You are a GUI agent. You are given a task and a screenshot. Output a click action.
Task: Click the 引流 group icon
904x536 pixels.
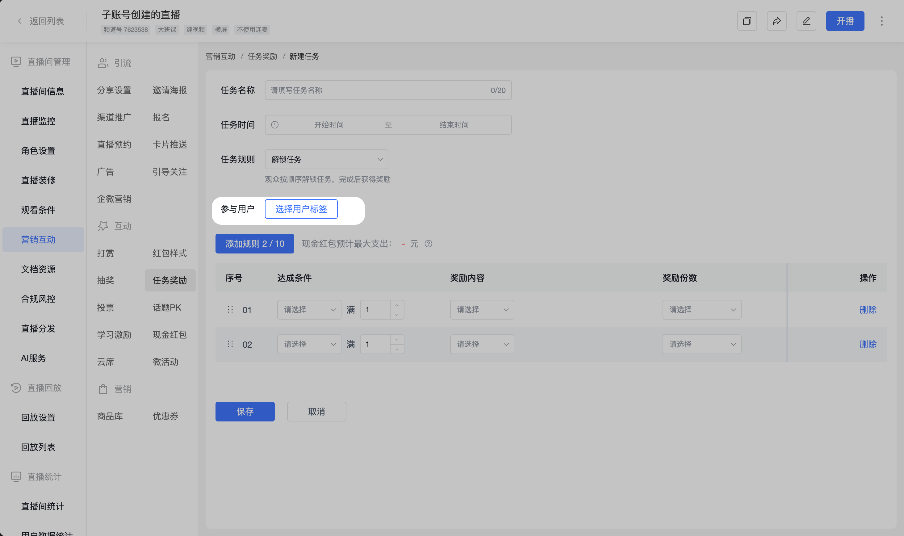(103, 63)
